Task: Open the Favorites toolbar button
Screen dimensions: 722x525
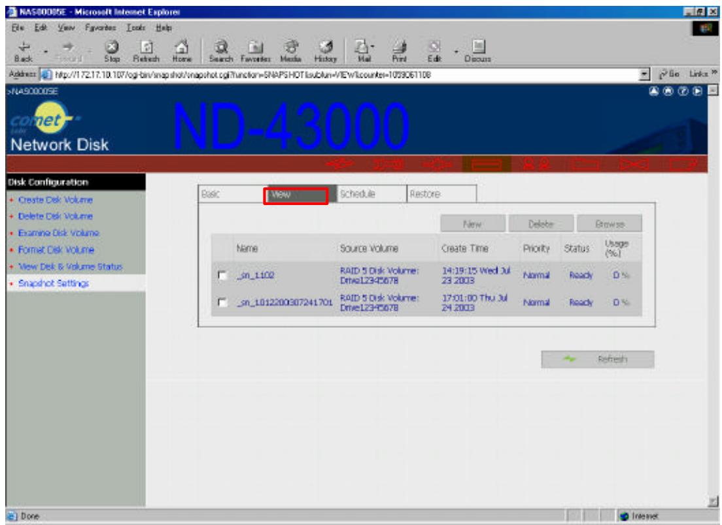Action: pyautogui.click(x=256, y=52)
